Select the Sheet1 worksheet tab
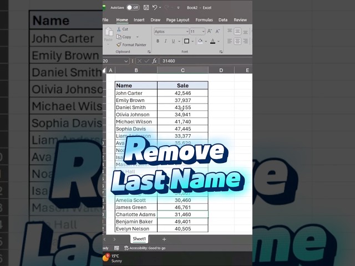This screenshot has width=355, height=266. coord(139,239)
